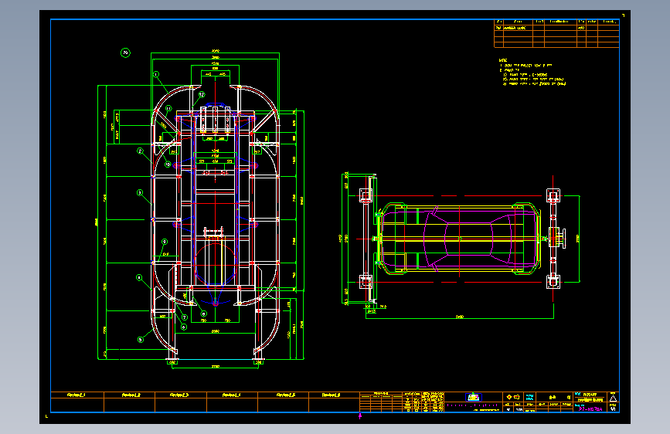Click the revision column header ending in _3

[x=179, y=395]
